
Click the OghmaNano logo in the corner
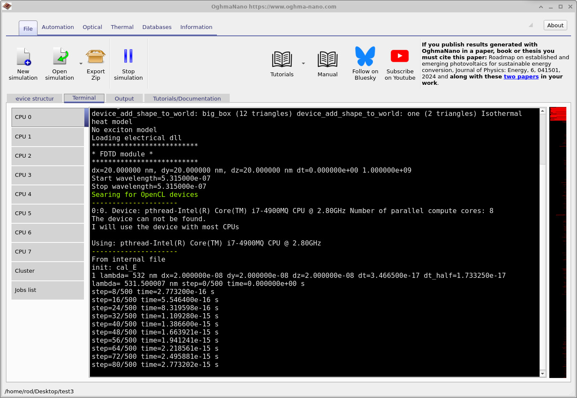[6, 6]
